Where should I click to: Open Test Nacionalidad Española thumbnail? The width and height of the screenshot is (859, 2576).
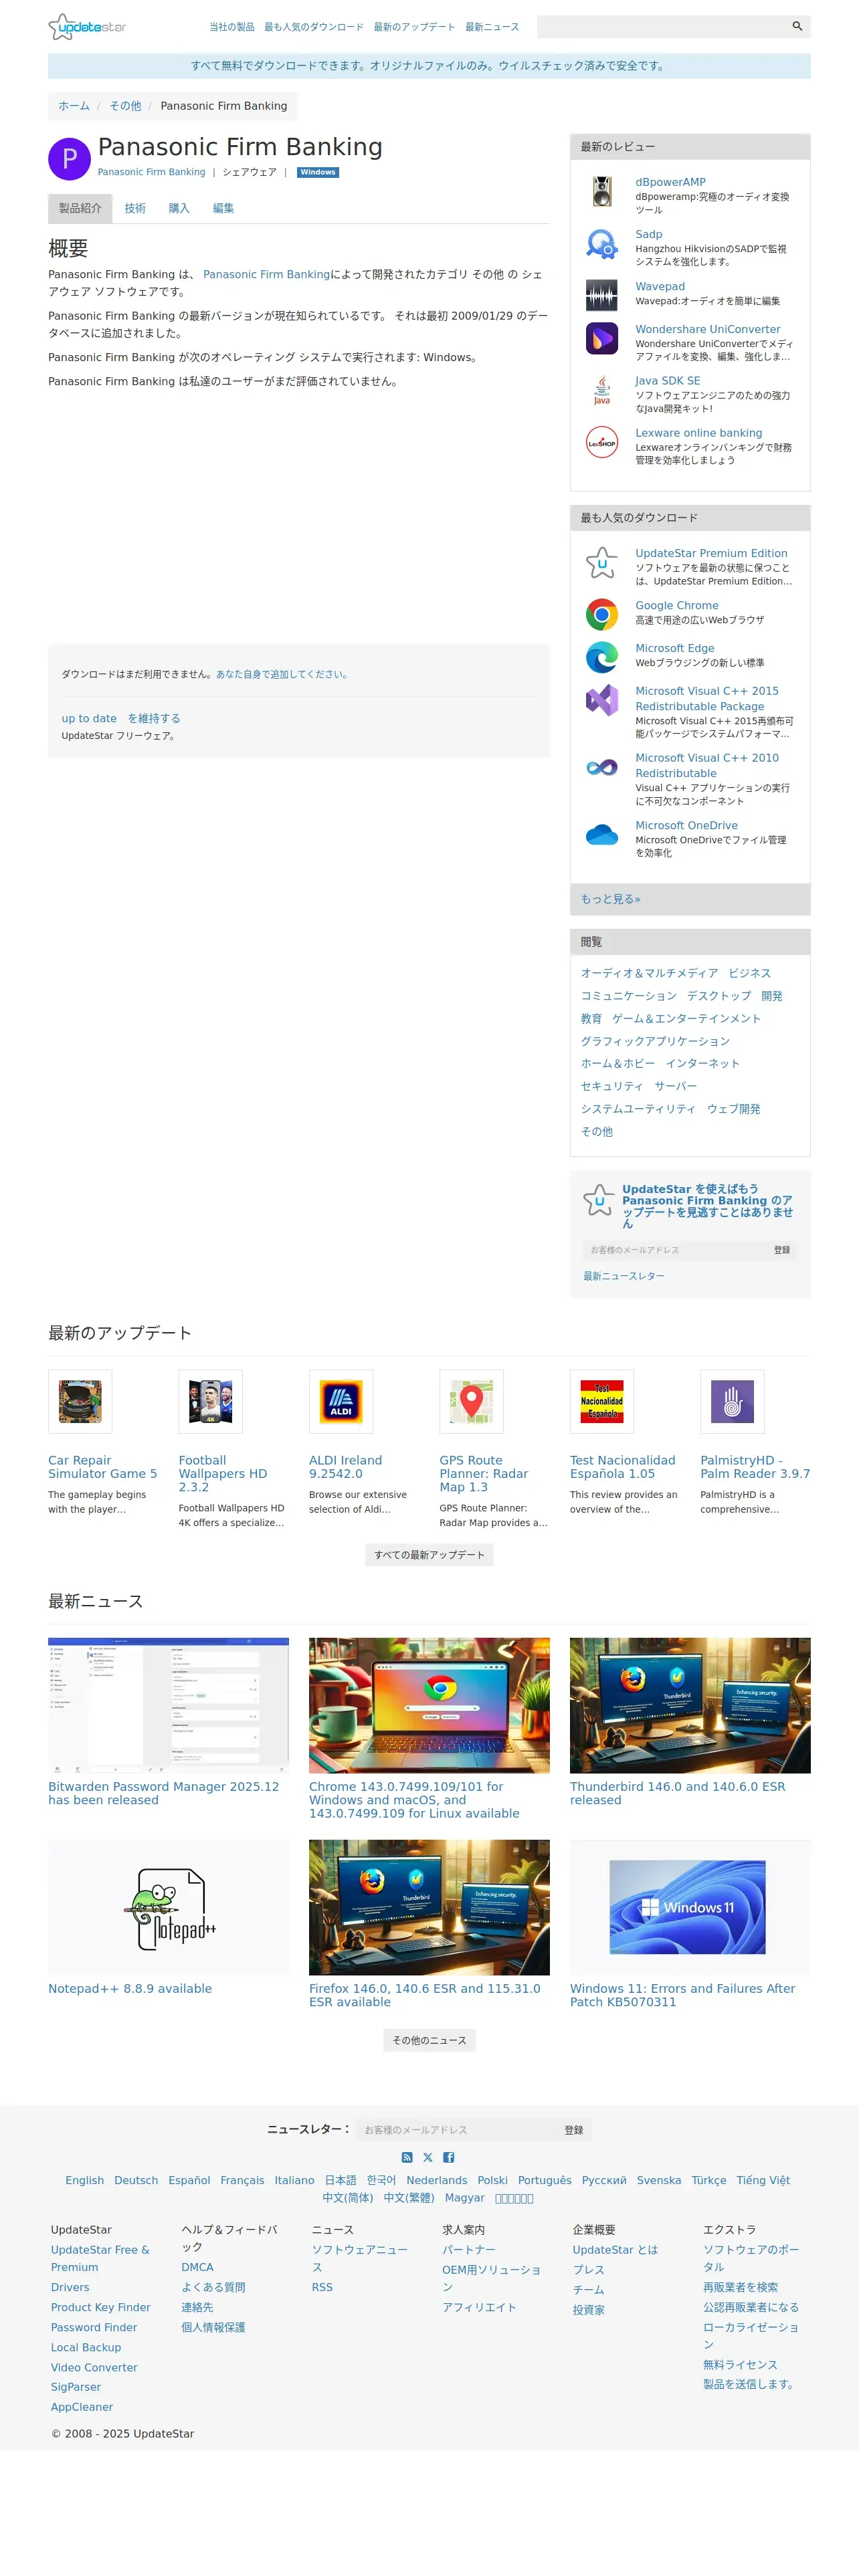click(x=602, y=1401)
